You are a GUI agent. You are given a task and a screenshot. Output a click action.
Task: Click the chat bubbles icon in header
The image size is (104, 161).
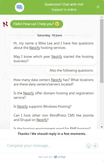point(20,7)
